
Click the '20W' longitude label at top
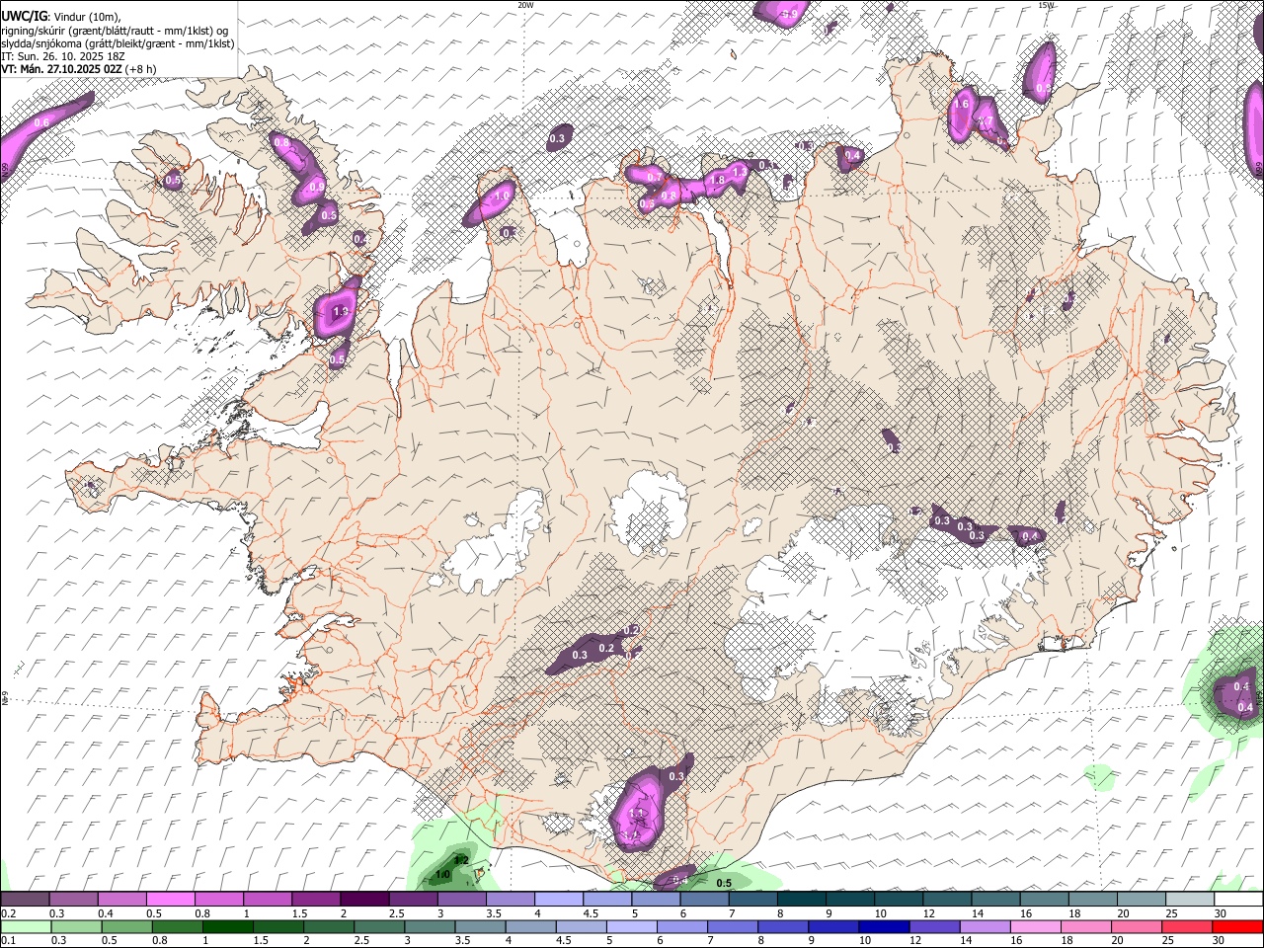pyautogui.click(x=525, y=5)
